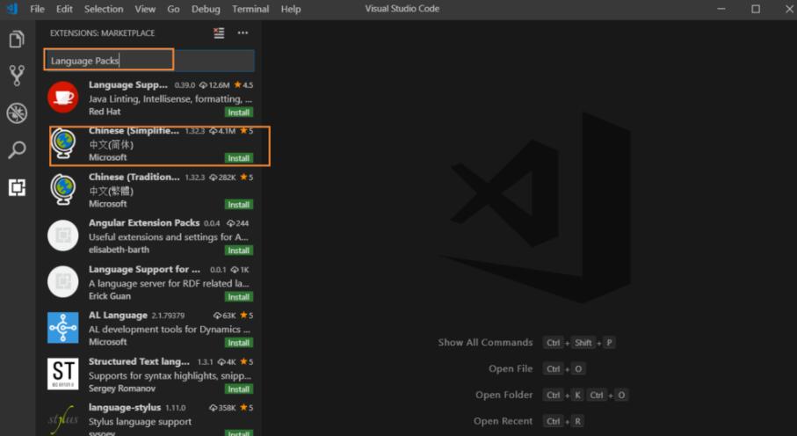This screenshot has height=436, width=797.
Task: Open the Search view icon
Action: [17, 150]
